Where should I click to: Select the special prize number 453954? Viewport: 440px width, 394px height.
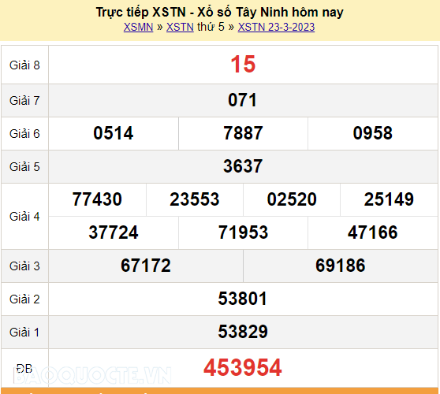coord(243,368)
